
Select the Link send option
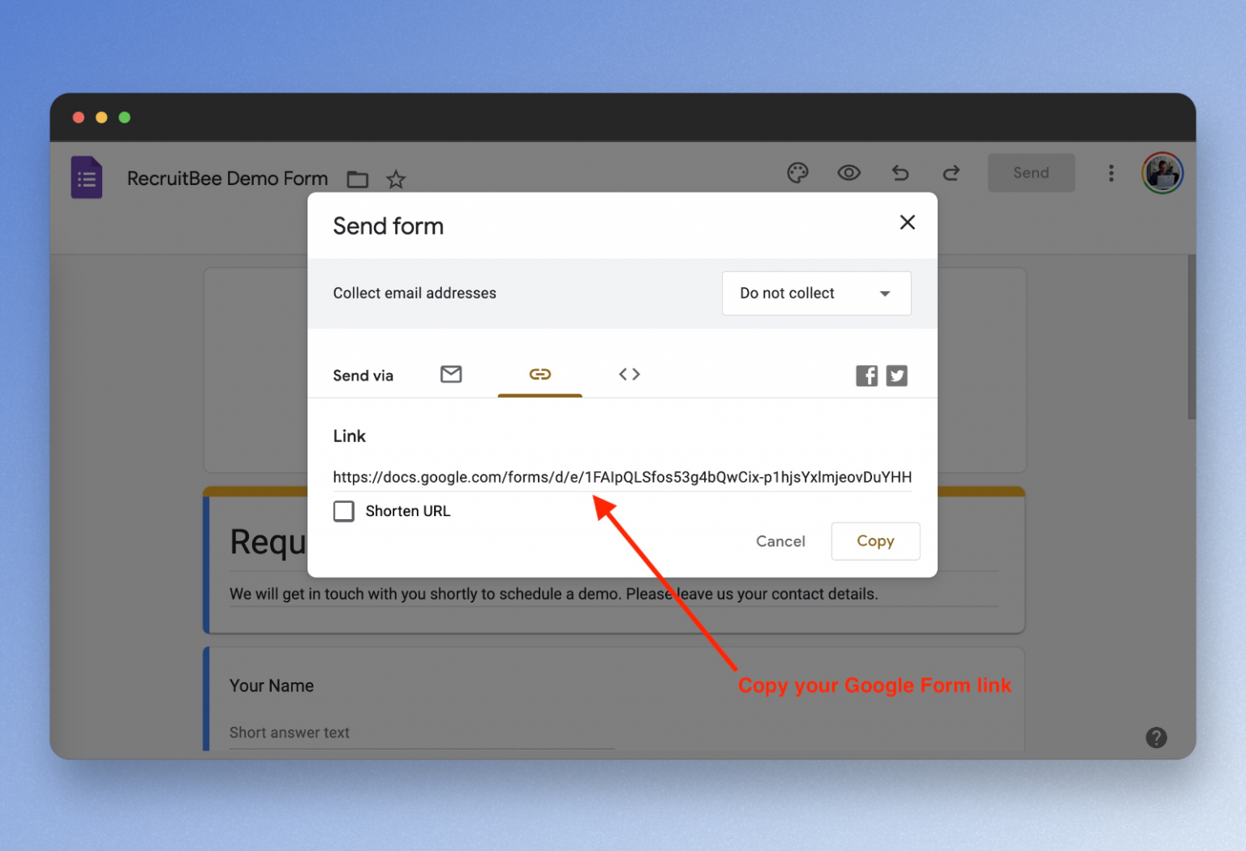point(539,374)
